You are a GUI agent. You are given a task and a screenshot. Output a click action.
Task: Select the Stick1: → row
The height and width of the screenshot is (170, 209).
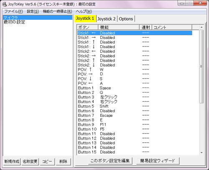click(x=135, y=38)
